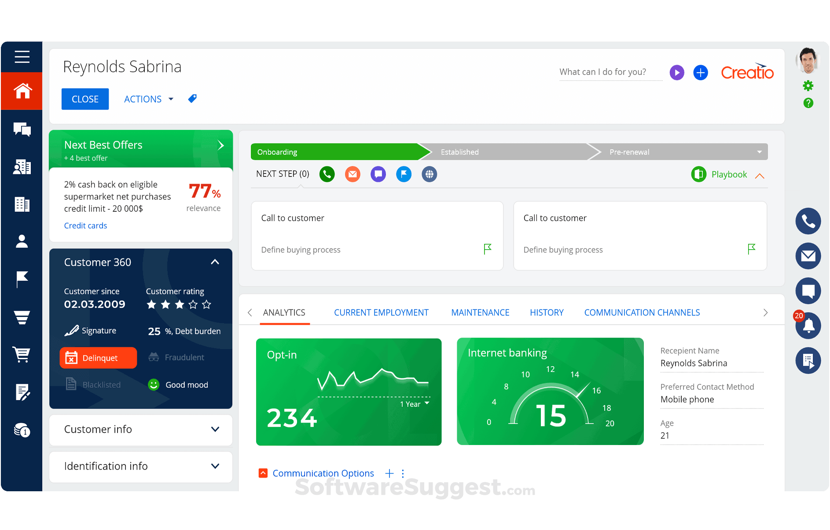Screen dimensions: 830x530
Task: Click the home icon in the left sidebar
Action: point(22,91)
